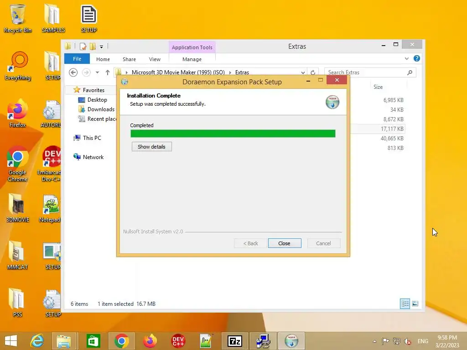Switch to the View ribbon tab

(155, 59)
